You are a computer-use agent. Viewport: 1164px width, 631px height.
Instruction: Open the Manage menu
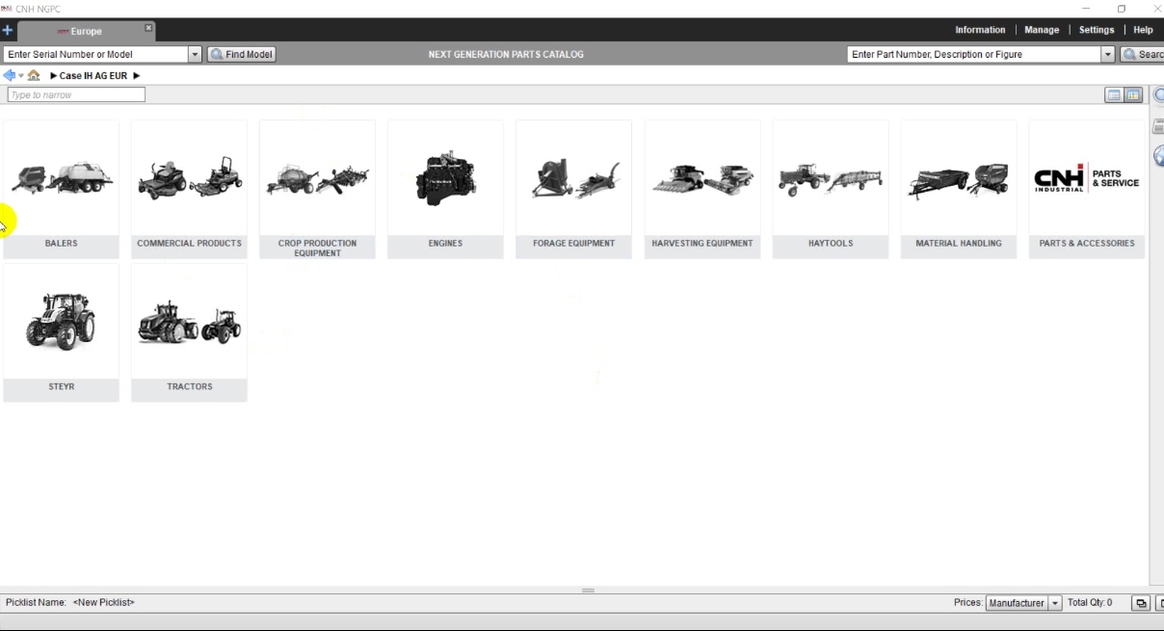point(1042,30)
